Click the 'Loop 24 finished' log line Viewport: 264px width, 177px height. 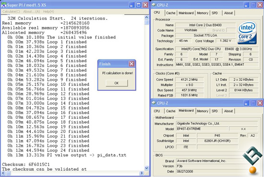tap(48, 151)
